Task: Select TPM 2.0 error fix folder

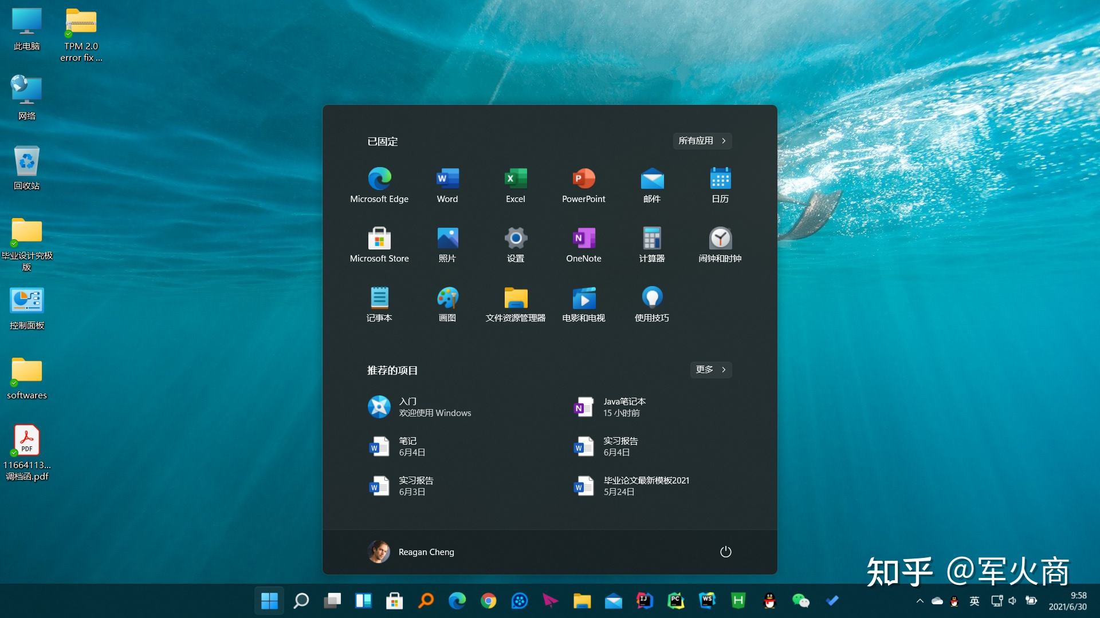Action: [81, 35]
